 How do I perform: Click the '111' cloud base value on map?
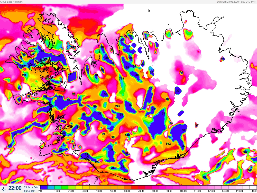(24, 75)
